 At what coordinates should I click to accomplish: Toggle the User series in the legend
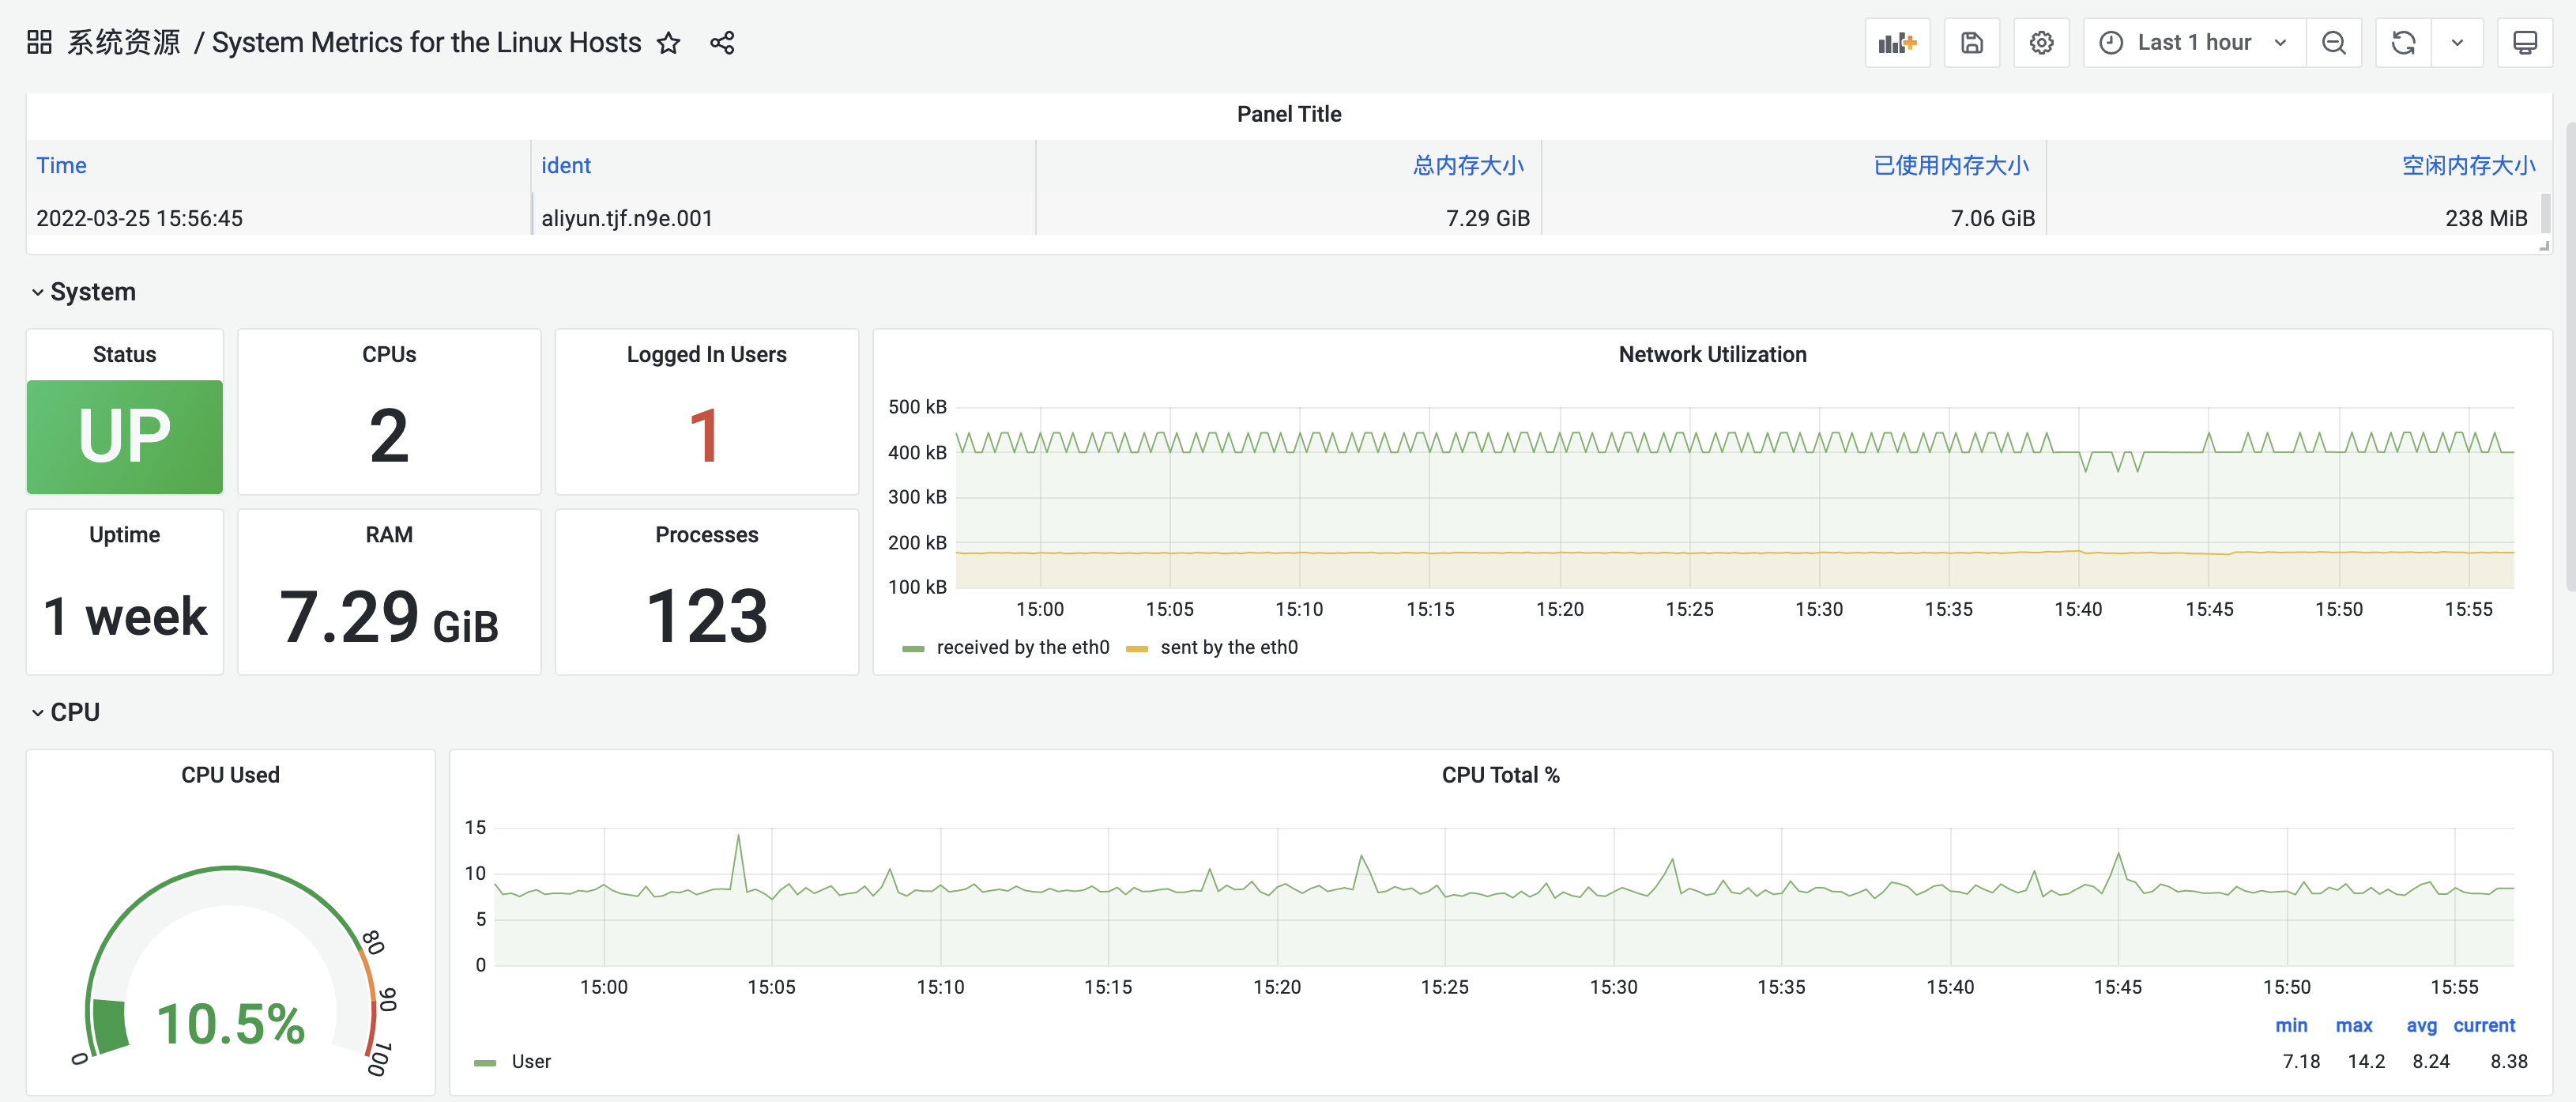coord(530,1061)
